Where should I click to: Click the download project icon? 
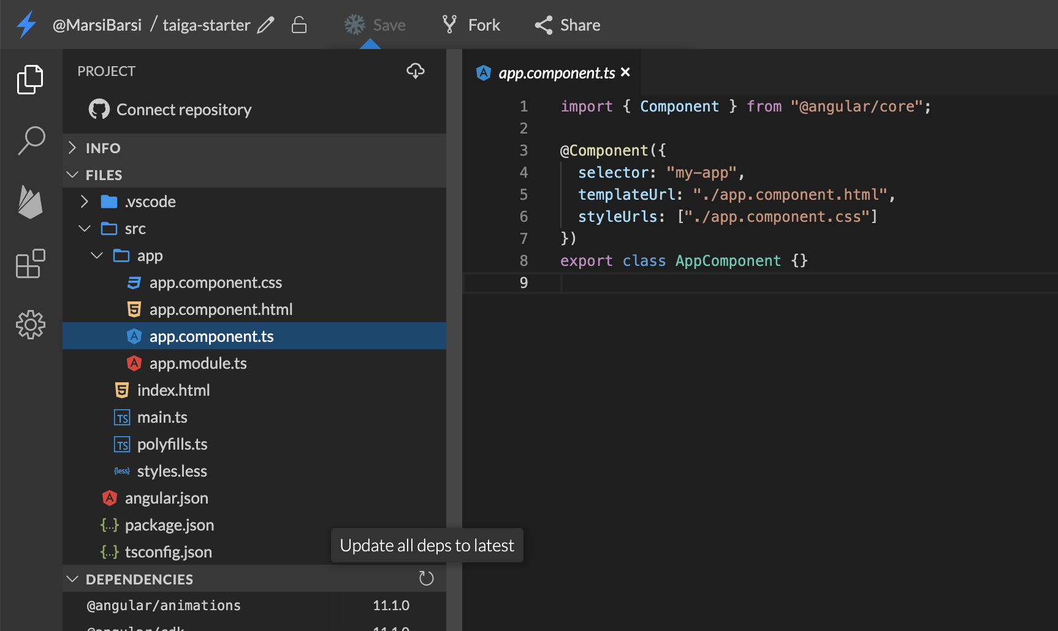pyautogui.click(x=415, y=70)
